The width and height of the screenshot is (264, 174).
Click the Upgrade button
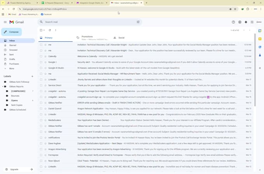click(x=19, y=169)
